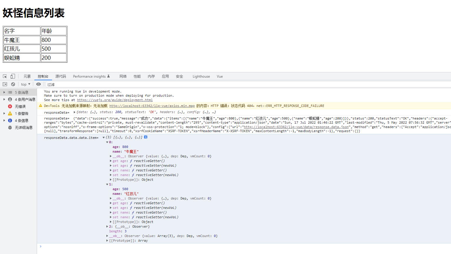Click the verbose messages bug icon beside 无详细消息
Image resolution: width=451 pixels, height=254 pixels.
click(x=9, y=127)
